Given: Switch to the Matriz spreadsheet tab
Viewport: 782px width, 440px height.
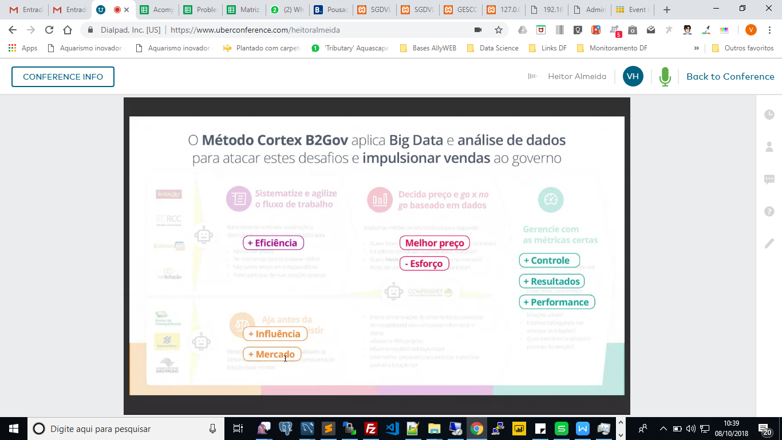Looking at the screenshot, I should pyautogui.click(x=244, y=10).
